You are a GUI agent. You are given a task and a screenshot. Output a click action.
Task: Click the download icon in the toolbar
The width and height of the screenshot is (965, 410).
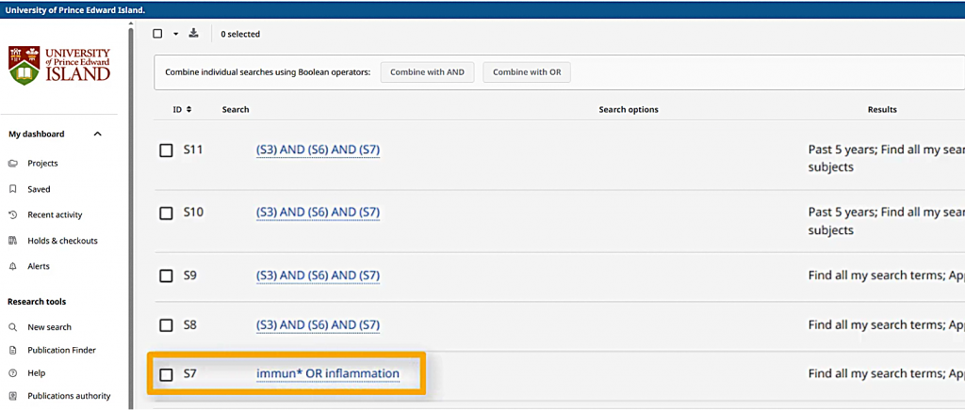tap(194, 34)
